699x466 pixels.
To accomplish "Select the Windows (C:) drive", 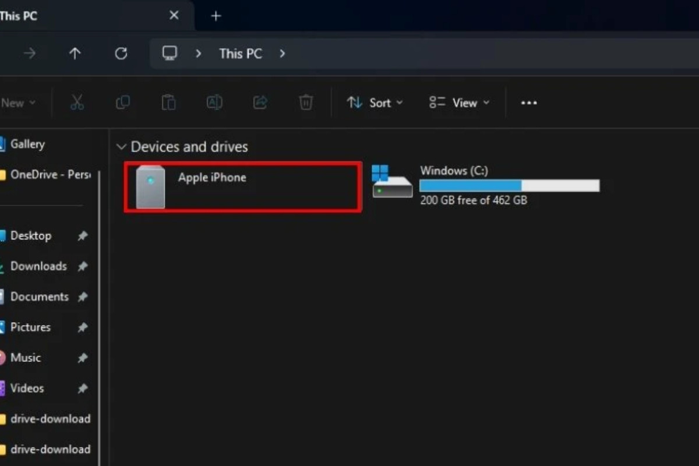I will coord(486,185).
